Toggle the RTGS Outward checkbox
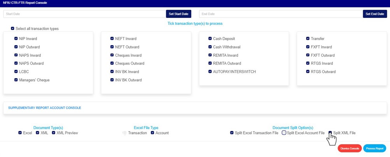The image size is (390, 157). point(308,72)
